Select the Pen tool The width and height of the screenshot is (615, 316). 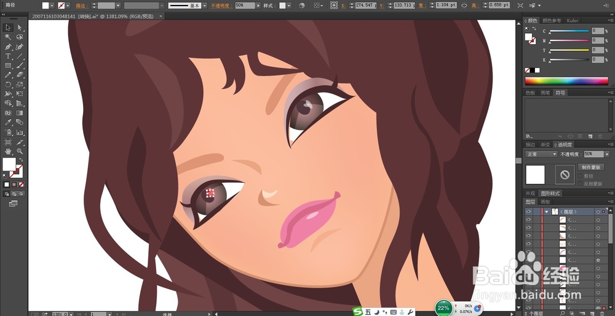click(x=8, y=47)
